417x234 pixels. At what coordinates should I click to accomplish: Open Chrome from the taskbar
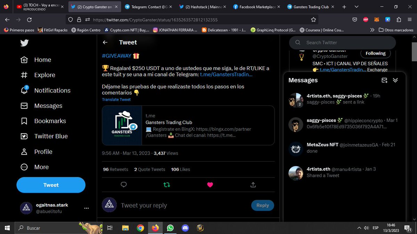pyautogui.click(x=140, y=228)
